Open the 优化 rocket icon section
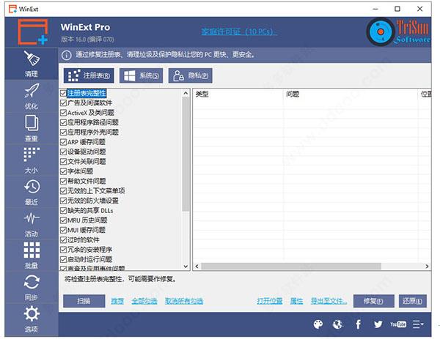Screen dimensions: 440x339 pos(32,96)
